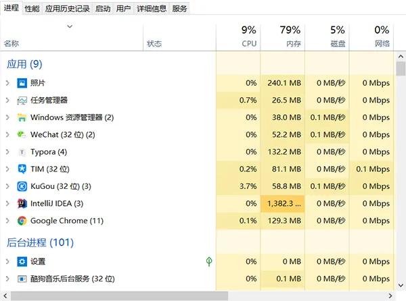The width and height of the screenshot is (406, 301).
Task: Click vertical scrollbar down arrow
Action: point(401,285)
